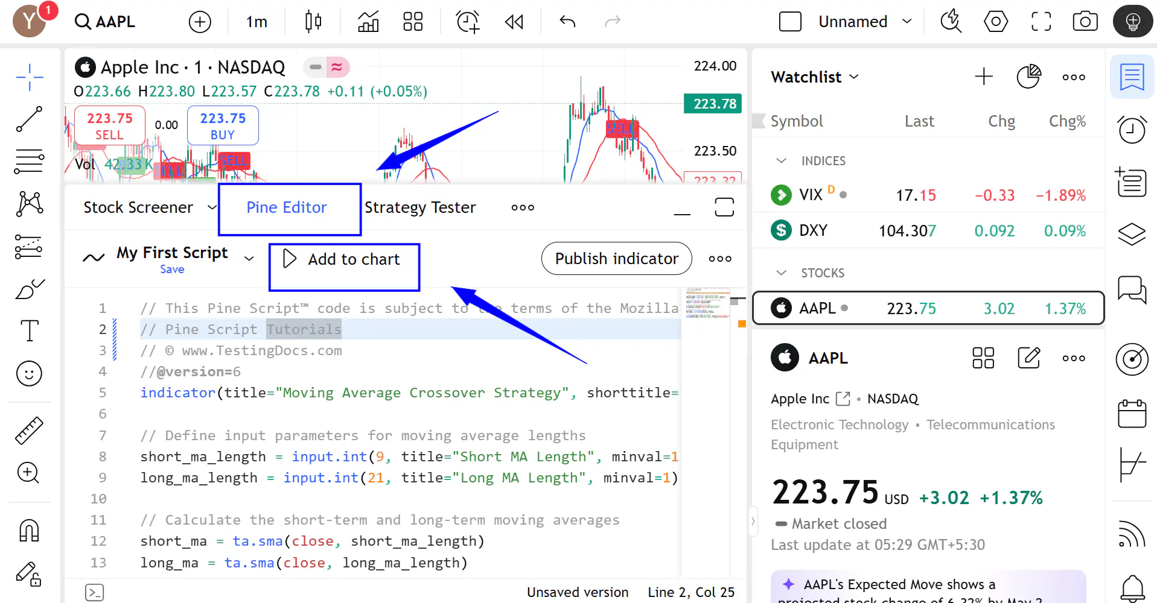Switch to the Pine Editor tab
The height and width of the screenshot is (603, 1157).
(287, 207)
